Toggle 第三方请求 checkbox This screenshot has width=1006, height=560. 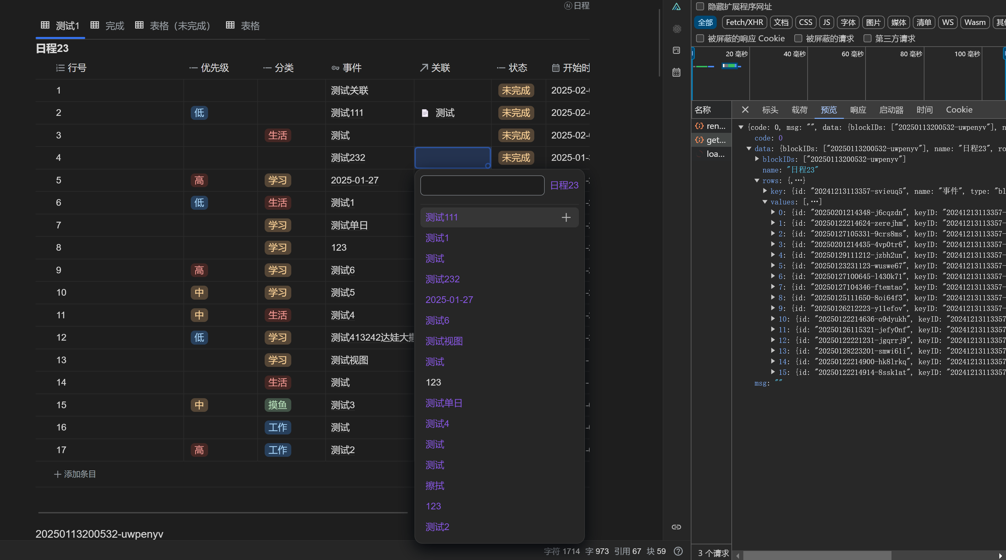(x=868, y=38)
